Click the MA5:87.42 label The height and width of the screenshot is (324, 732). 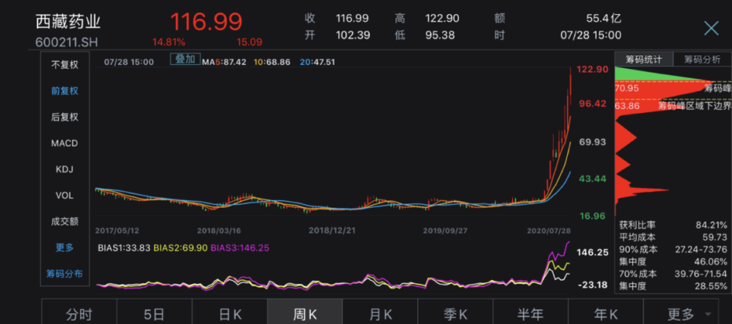(x=224, y=62)
